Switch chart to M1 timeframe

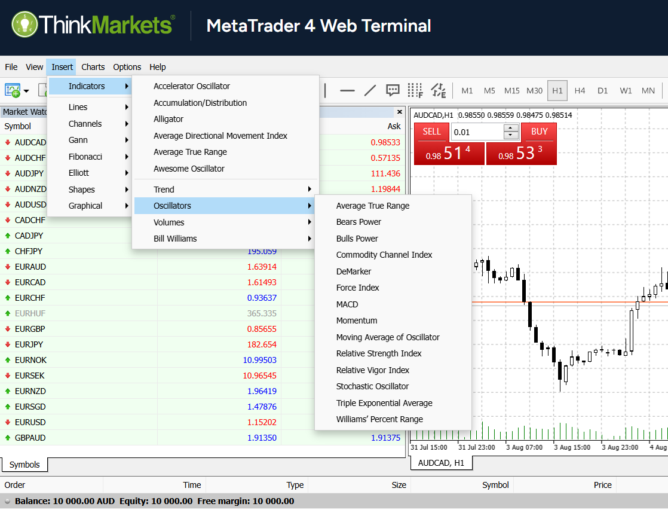(467, 90)
